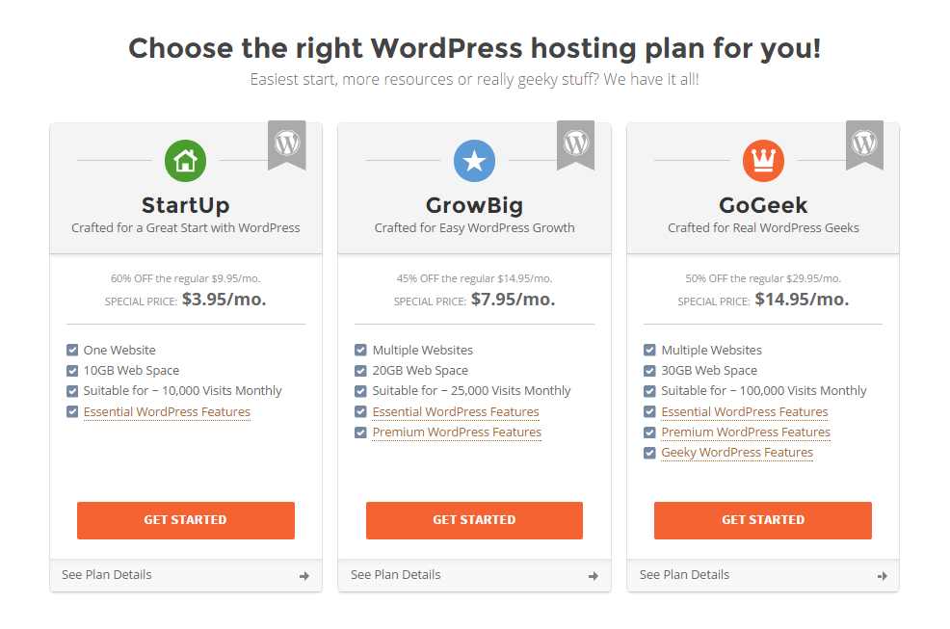950x629 pixels.
Task: Click WordPress ribbon badge on StartUp card
Action: click(x=287, y=145)
